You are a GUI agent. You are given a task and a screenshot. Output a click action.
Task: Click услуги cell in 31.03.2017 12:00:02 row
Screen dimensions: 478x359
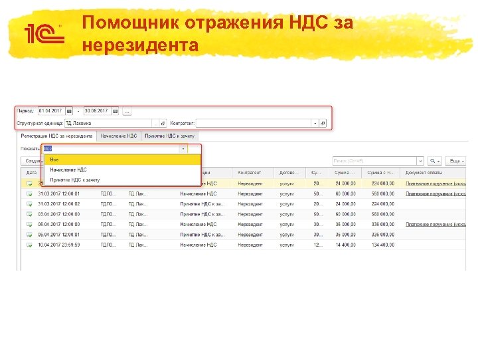[x=287, y=204]
